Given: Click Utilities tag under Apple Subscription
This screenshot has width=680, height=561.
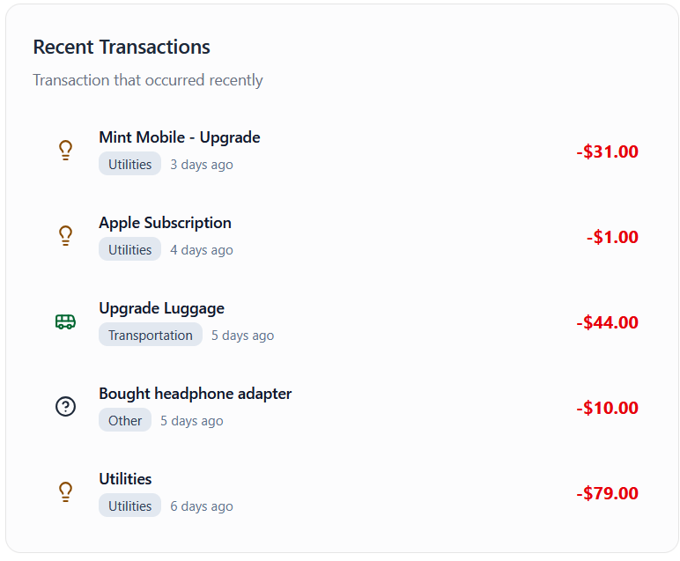Looking at the screenshot, I should (x=129, y=249).
